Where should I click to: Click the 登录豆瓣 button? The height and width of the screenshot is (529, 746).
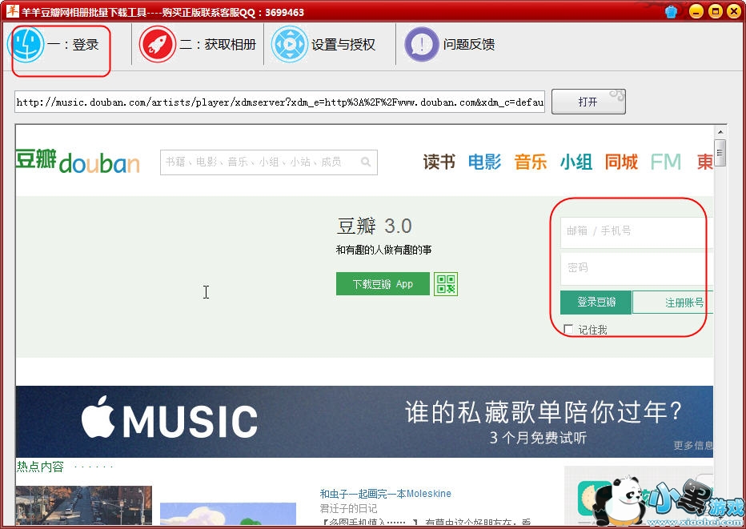[x=596, y=302]
